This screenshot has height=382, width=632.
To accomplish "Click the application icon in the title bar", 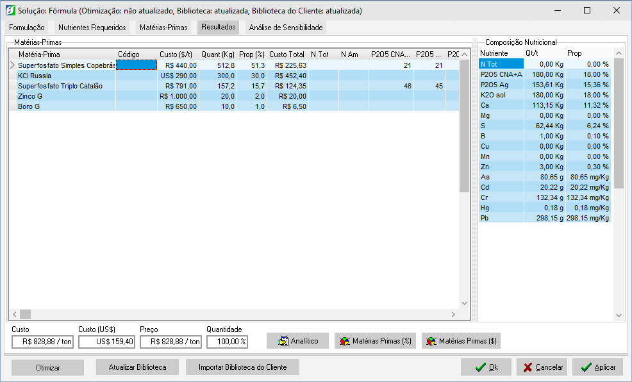I will 10,10.
